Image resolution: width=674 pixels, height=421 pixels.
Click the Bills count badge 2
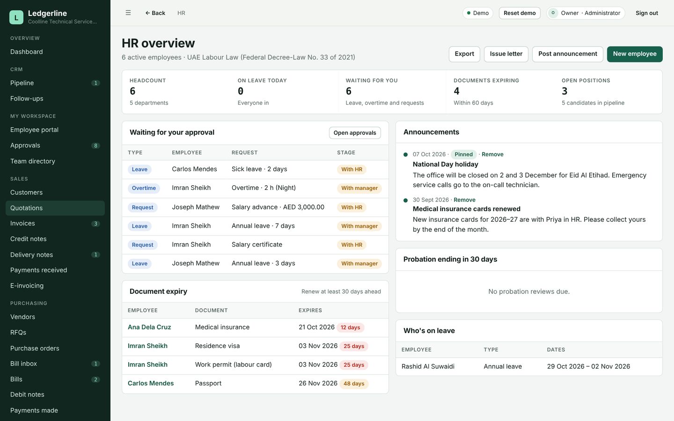[x=95, y=379]
